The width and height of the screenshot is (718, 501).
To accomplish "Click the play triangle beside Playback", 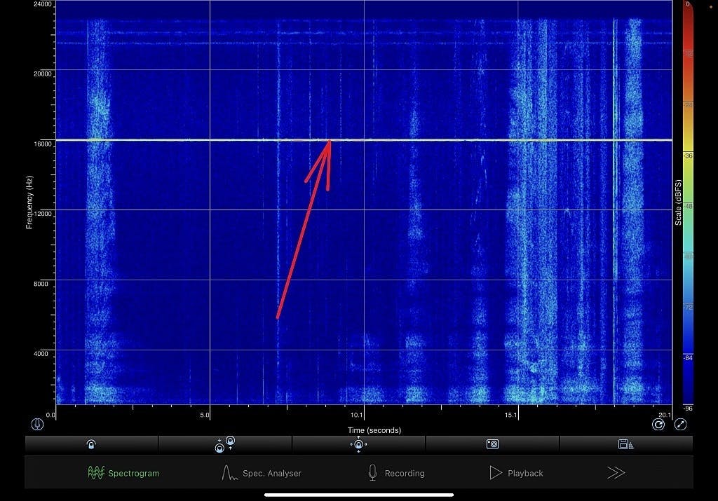I will coord(496,473).
